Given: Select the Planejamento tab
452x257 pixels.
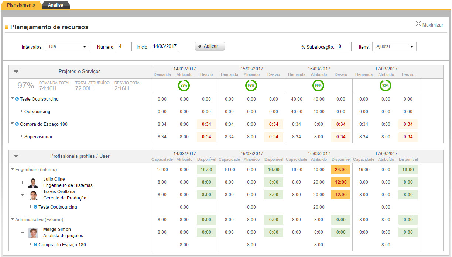Looking at the screenshot, I should (x=21, y=5).
